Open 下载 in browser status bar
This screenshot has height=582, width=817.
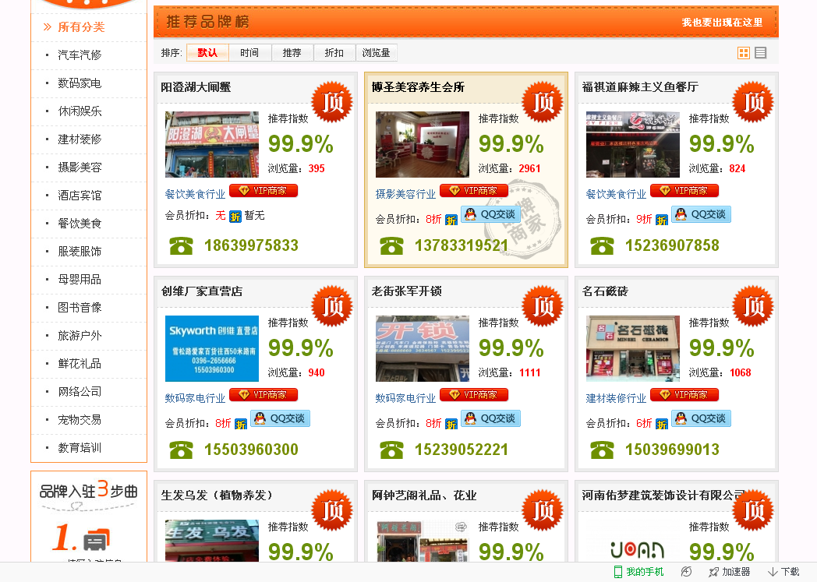(783, 572)
